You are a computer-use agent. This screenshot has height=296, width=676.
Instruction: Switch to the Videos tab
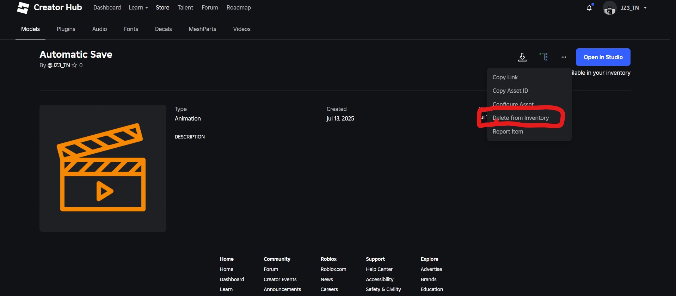coord(242,29)
